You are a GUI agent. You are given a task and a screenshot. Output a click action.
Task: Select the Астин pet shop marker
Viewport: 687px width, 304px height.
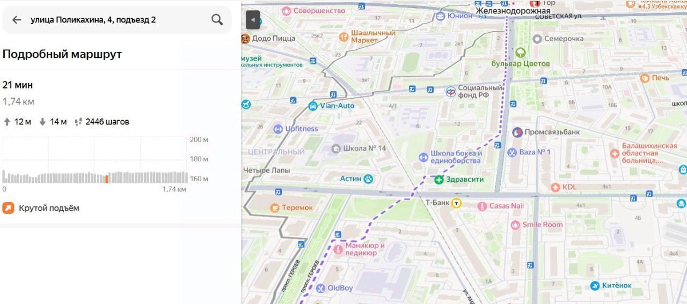368,179
